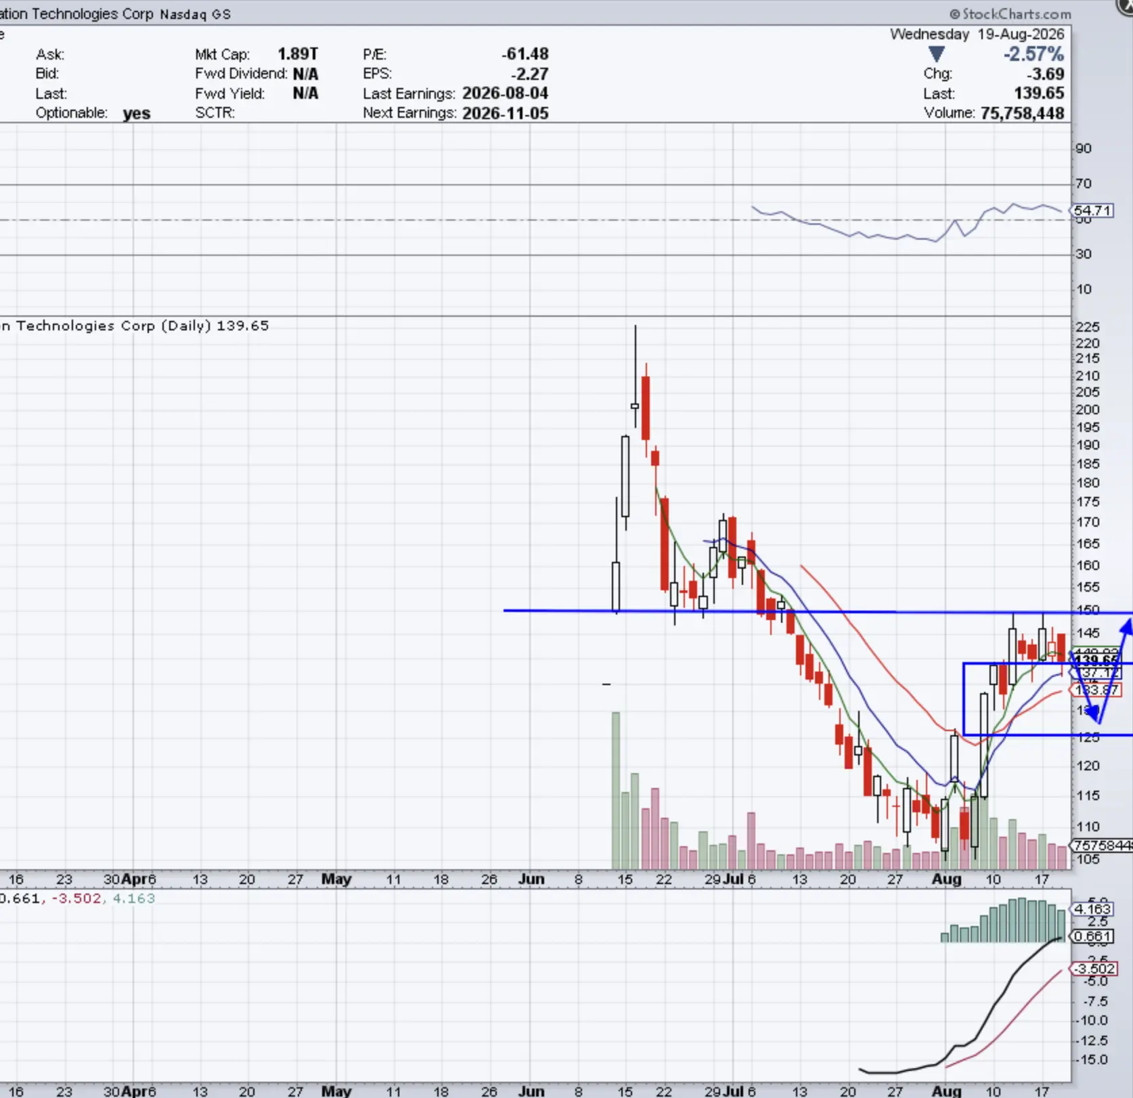Viewport: 1133px width, 1098px height.
Task: Click the MACD line value tag 0.661
Action: click(1092, 937)
